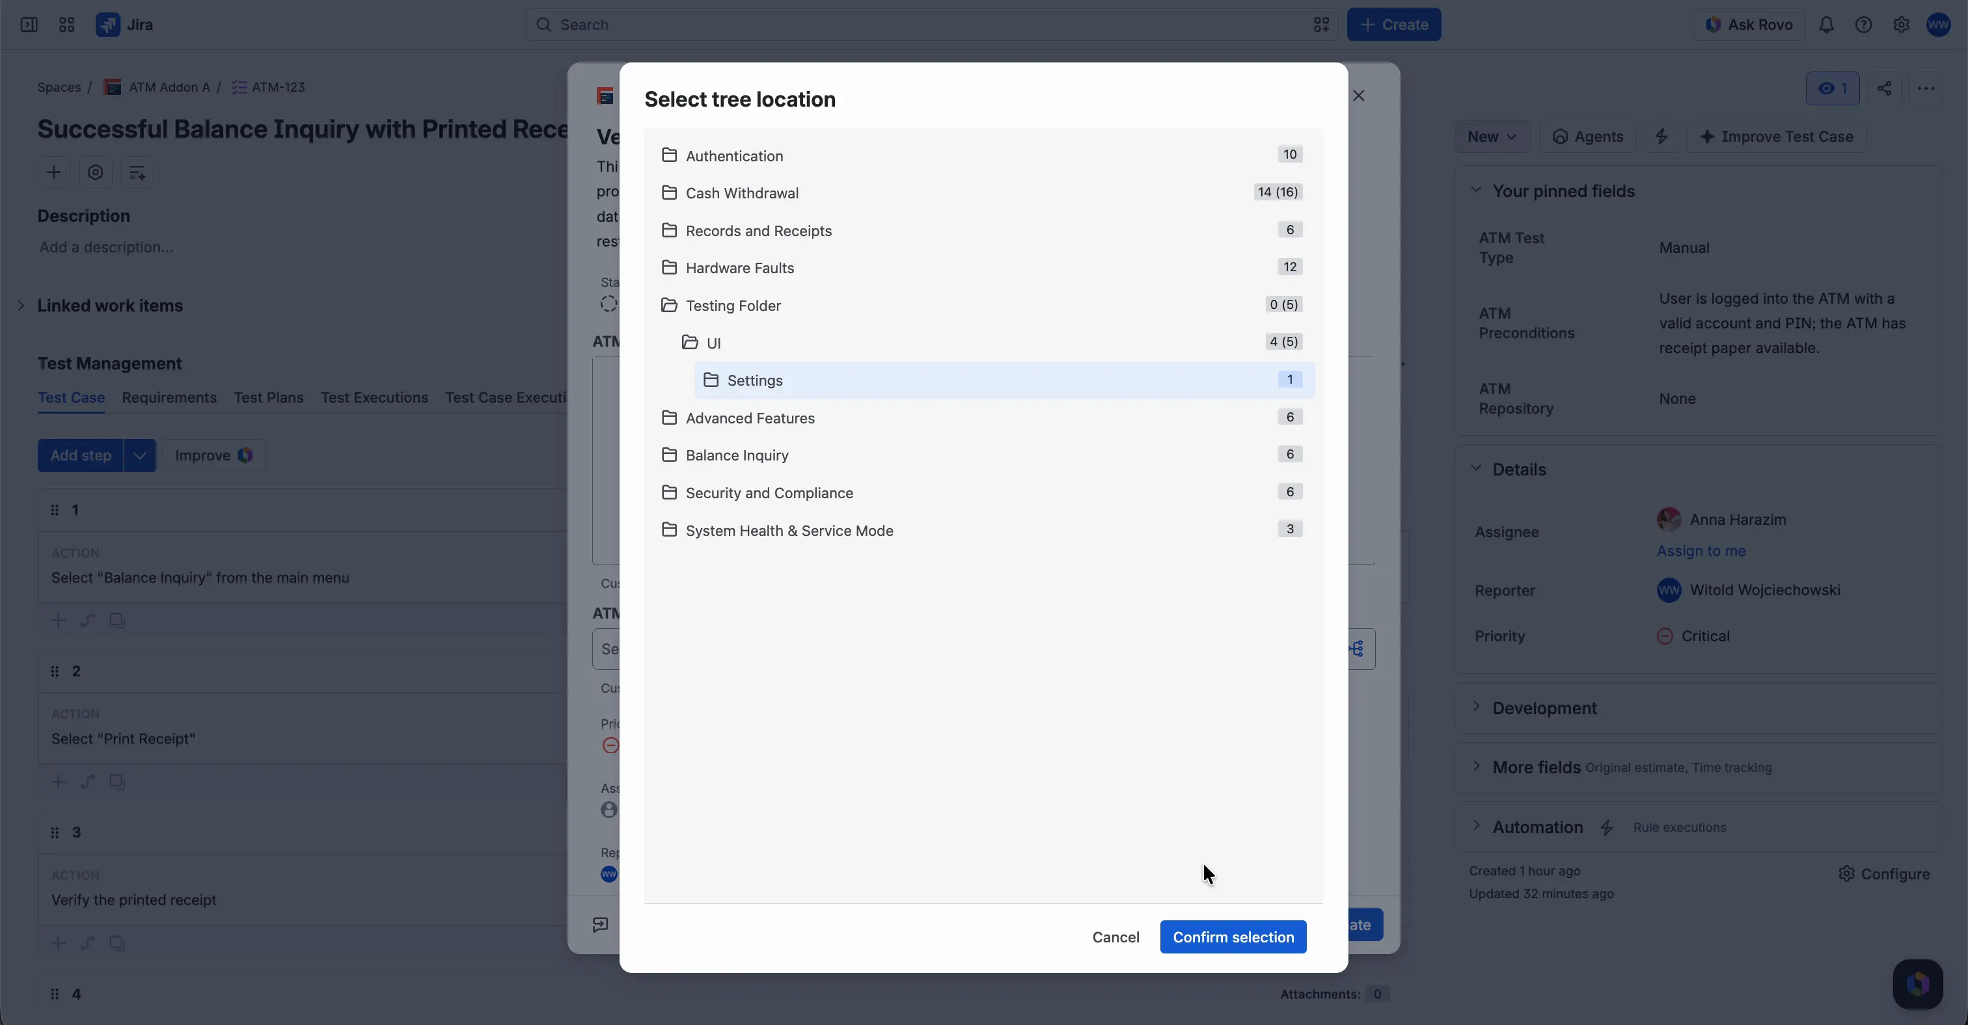Go to Jira home via the logo
This screenshot has width=1968, height=1025.
[124, 25]
